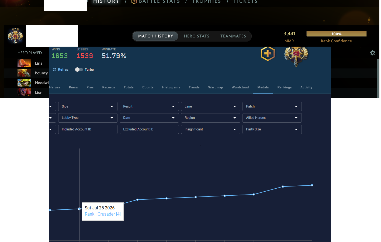The image size is (381, 242).
Task: Switch to the Records tab
Action: [109, 87]
